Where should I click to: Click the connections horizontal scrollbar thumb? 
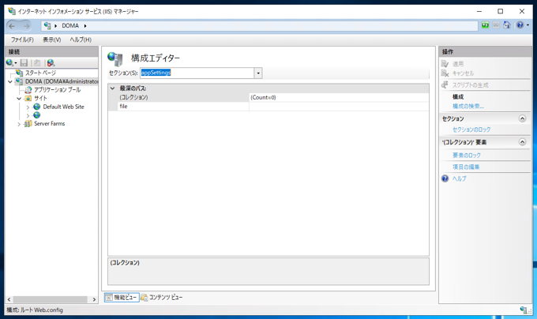click(51, 299)
